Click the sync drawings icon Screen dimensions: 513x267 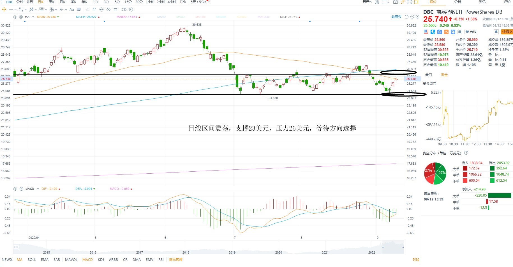[x=101, y=10]
